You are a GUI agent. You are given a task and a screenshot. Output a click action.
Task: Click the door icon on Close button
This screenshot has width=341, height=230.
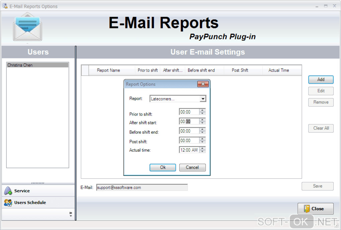pos(307,209)
